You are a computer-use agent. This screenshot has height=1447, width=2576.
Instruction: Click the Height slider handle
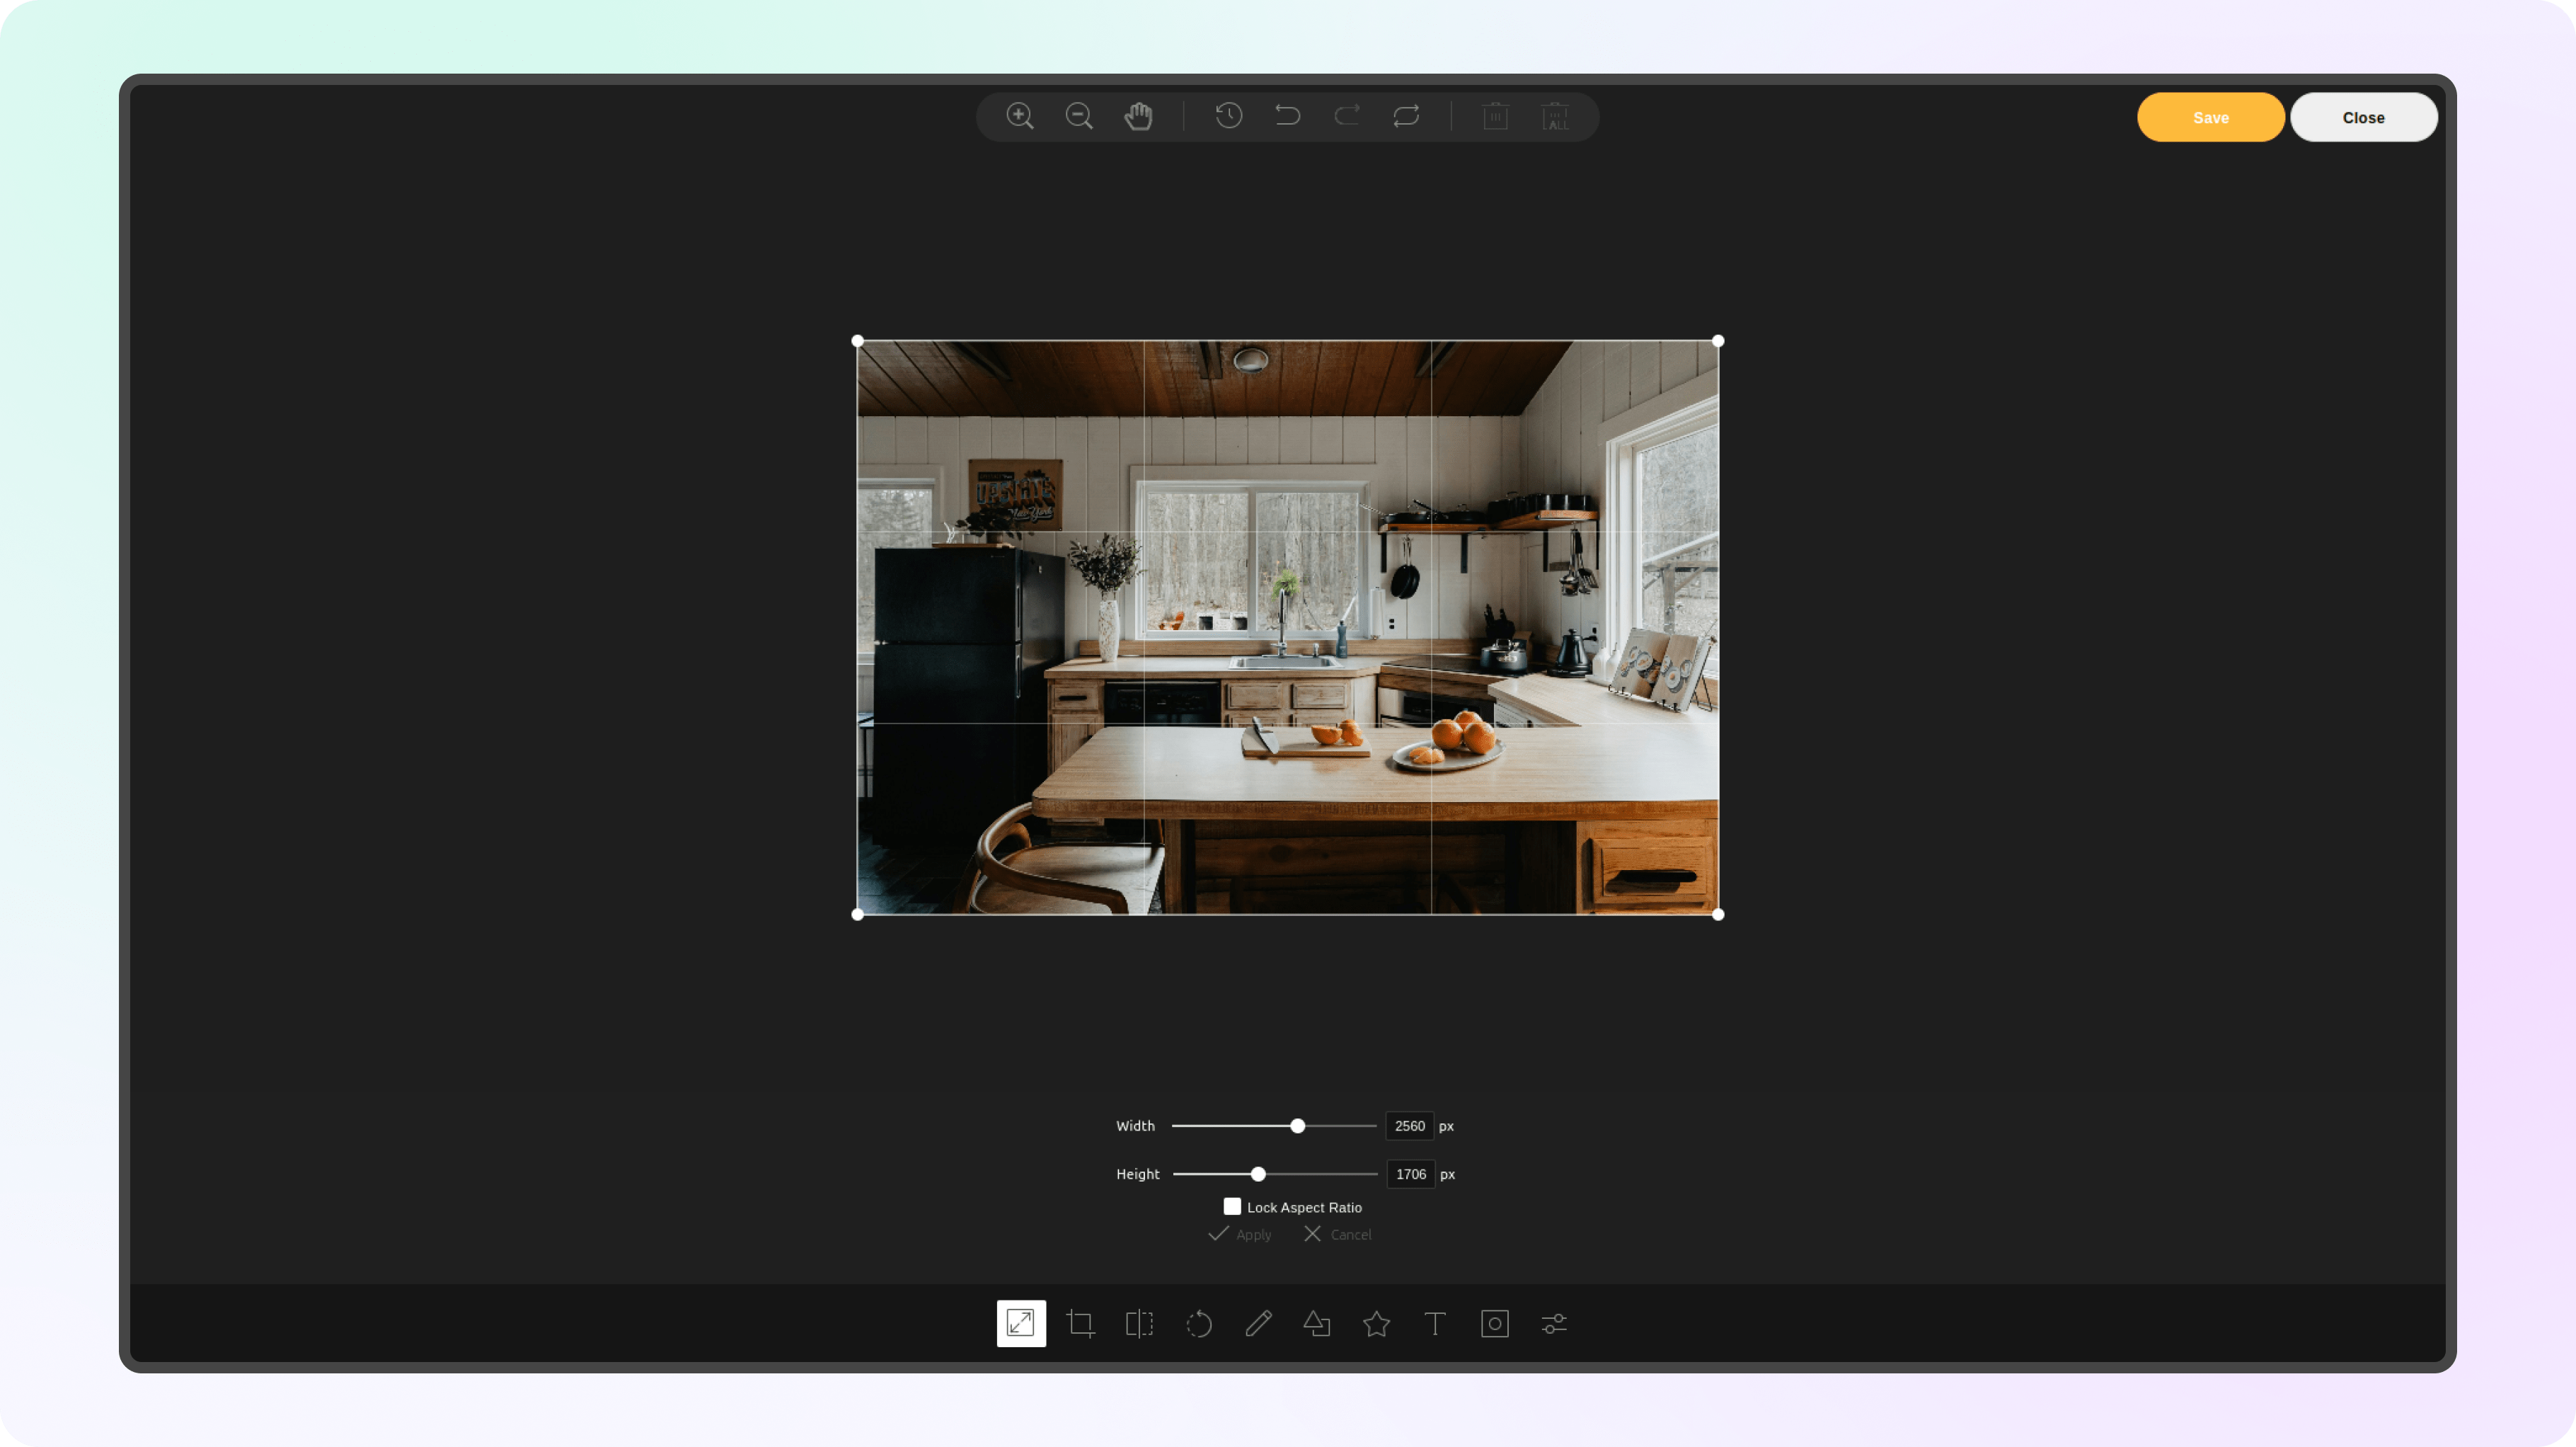[1258, 1174]
